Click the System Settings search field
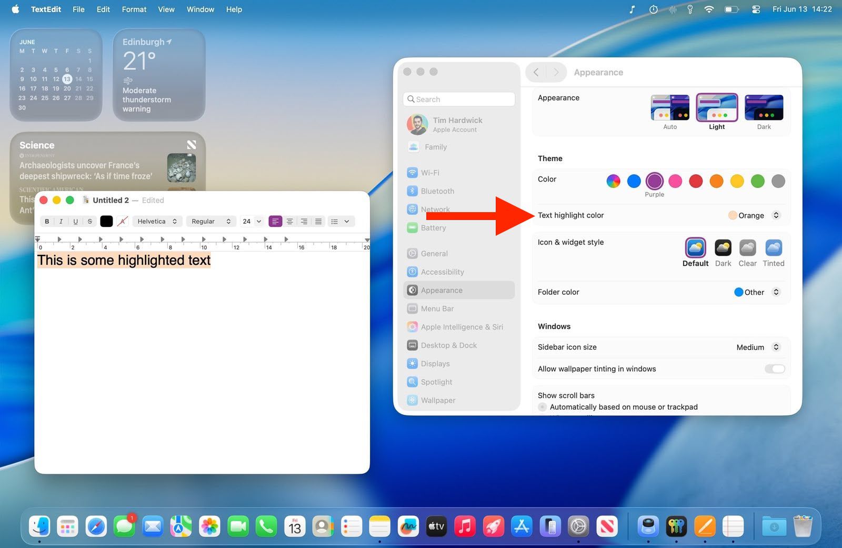The height and width of the screenshot is (548, 842). click(x=458, y=99)
